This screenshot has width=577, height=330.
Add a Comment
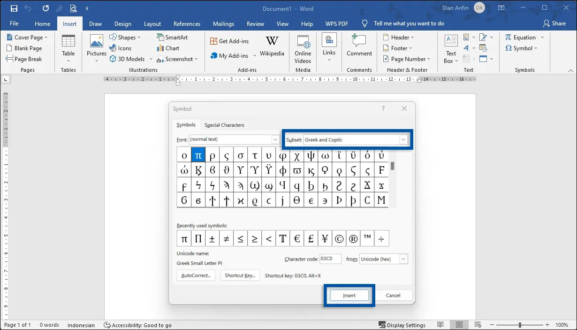pyautogui.click(x=359, y=47)
